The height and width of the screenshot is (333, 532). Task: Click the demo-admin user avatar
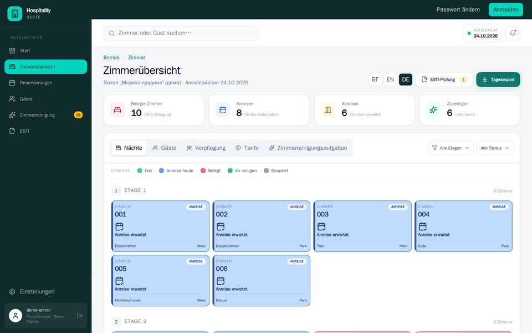[16, 316]
